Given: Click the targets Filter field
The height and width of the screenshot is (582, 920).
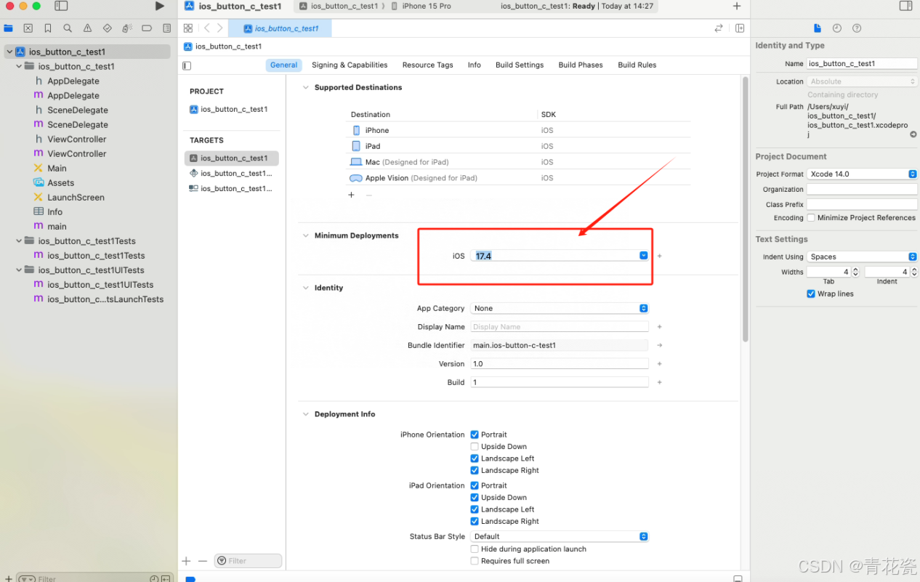Looking at the screenshot, I should coord(248,561).
